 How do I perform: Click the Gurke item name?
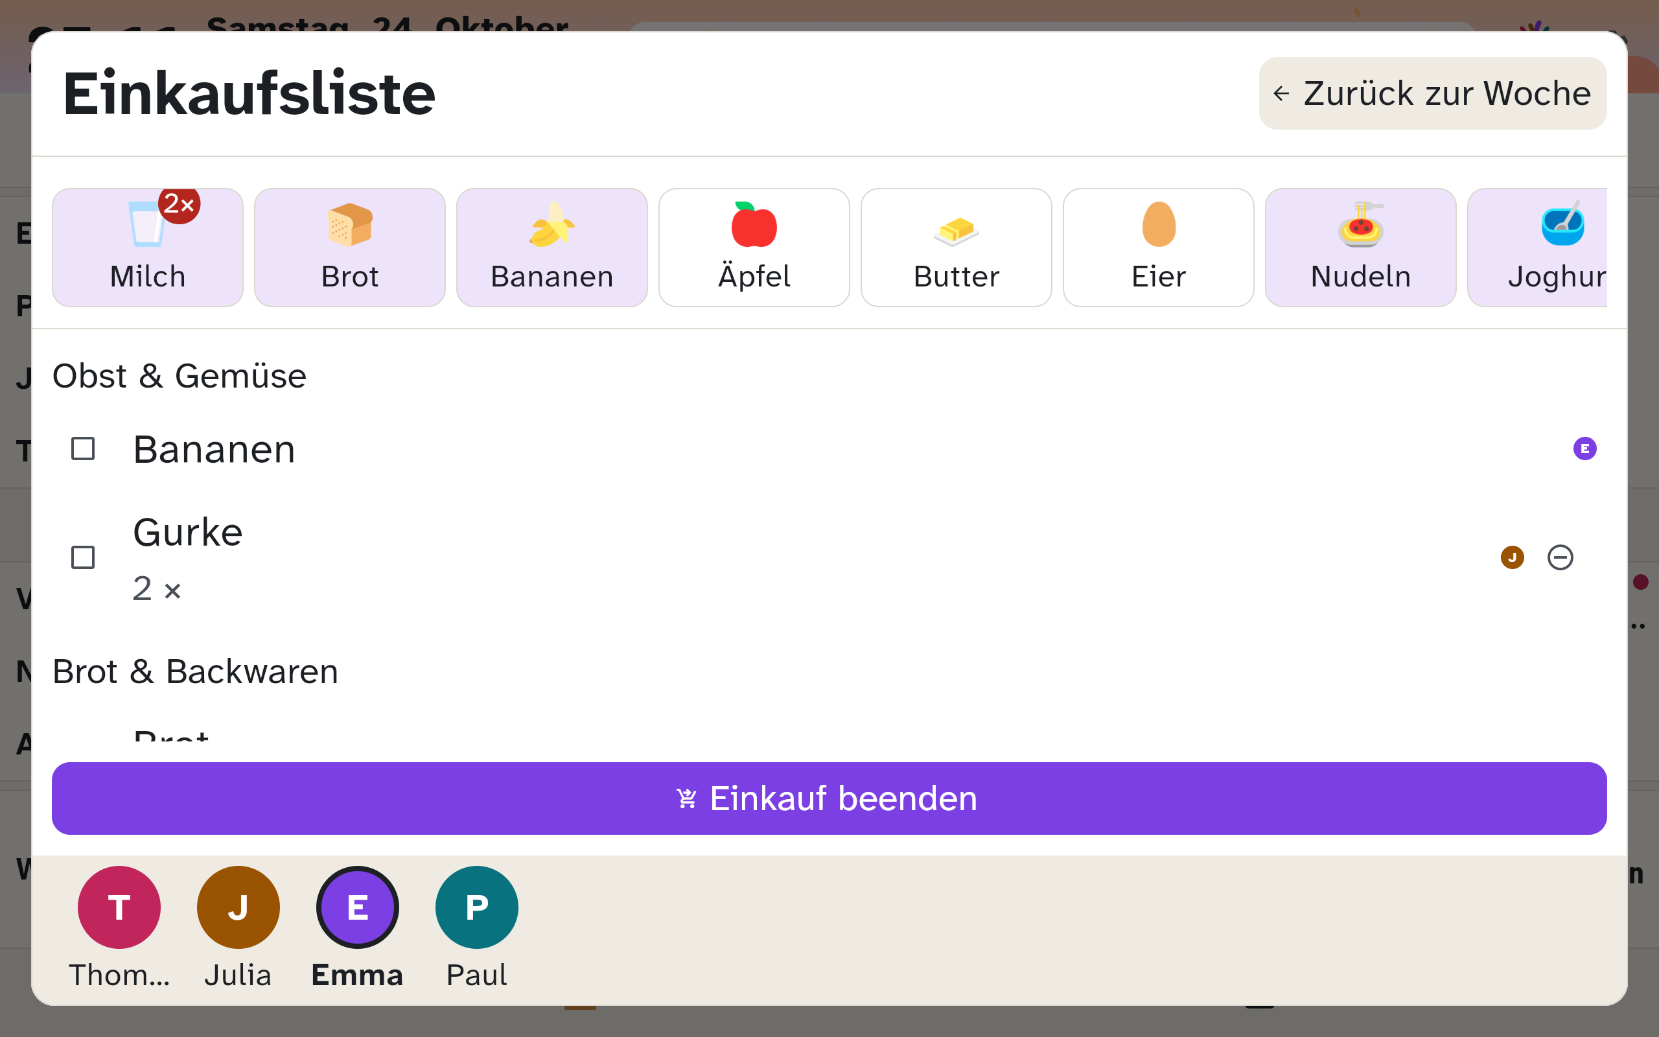[188, 532]
